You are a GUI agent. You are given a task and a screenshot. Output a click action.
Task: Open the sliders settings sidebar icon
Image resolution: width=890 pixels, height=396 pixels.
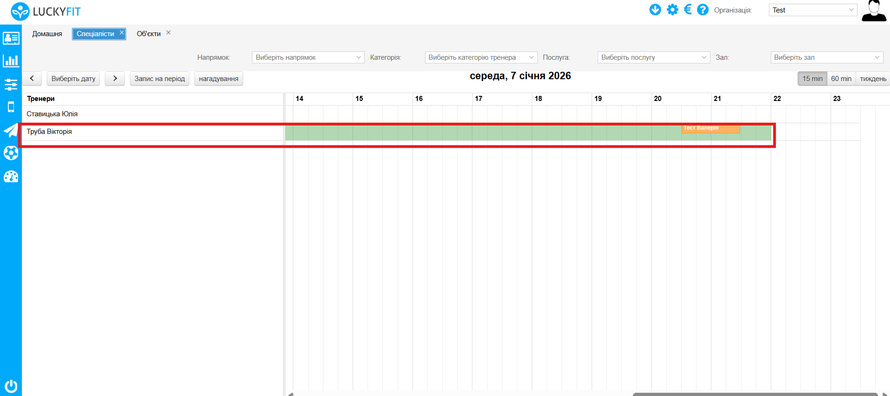tap(11, 84)
